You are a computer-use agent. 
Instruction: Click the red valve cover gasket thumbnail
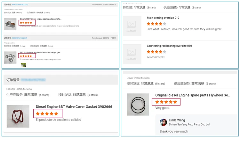click(18, 116)
